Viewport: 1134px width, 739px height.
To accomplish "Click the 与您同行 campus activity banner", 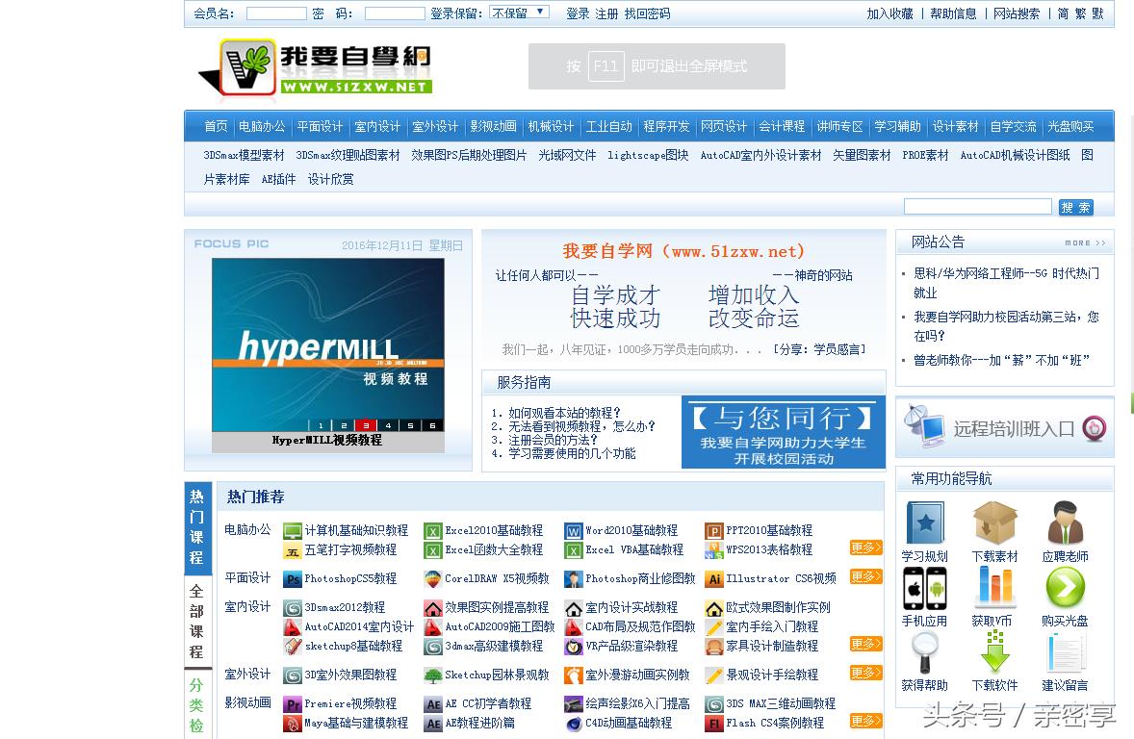I will pos(784,432).
